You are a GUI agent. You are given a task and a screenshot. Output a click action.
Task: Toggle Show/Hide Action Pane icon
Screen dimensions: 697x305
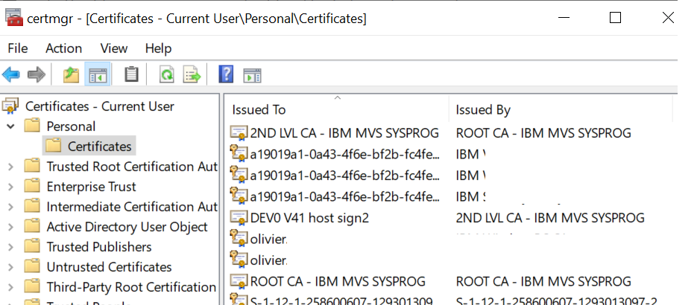tap(253, 74)
